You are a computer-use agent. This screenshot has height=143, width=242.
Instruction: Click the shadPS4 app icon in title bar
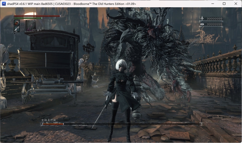point(4,4)
